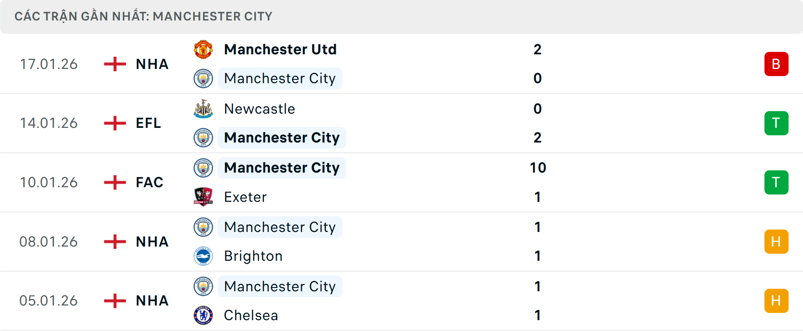803x331 pixels.
Task: Click the England flag next to FAC competition
Action: (114, 182)
